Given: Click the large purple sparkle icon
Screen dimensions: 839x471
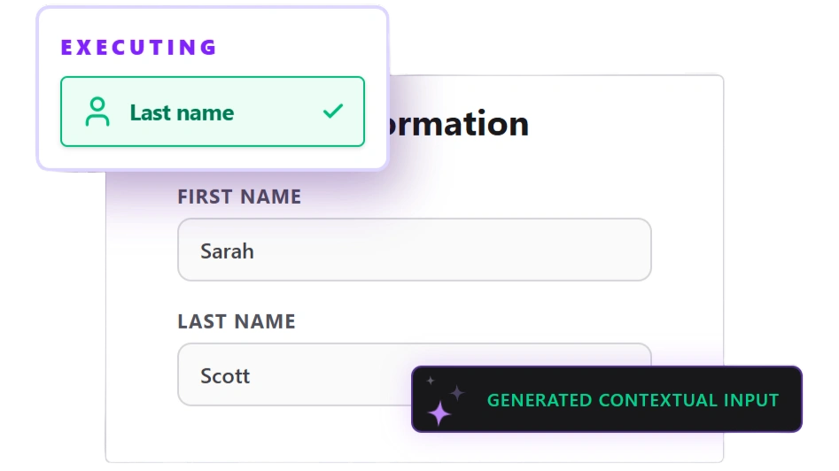Looking at the screenshot, I should click(439, 413).
